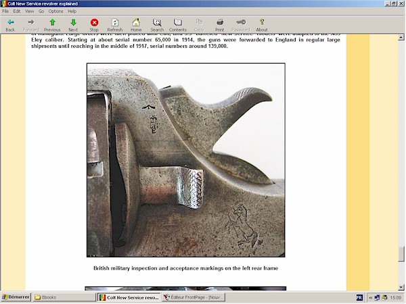Switch to the Éditeur FrontPage taskbar window
406x304 pixels.
tap(194, 297)
